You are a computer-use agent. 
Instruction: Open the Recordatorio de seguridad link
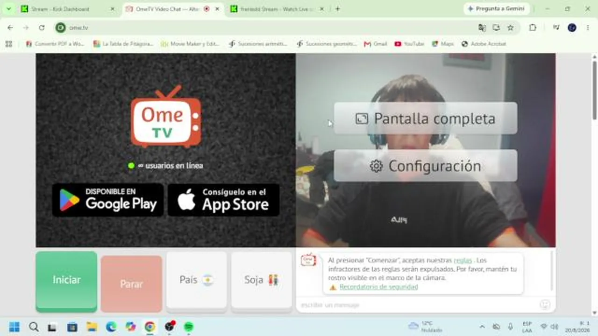(x=378, y=287)
